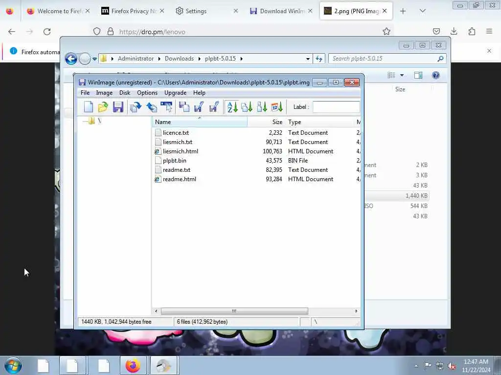Screen dimensions: 501x375
Task: Click Administrator in the Explorer breadcrumb
Action: (136, 59)
